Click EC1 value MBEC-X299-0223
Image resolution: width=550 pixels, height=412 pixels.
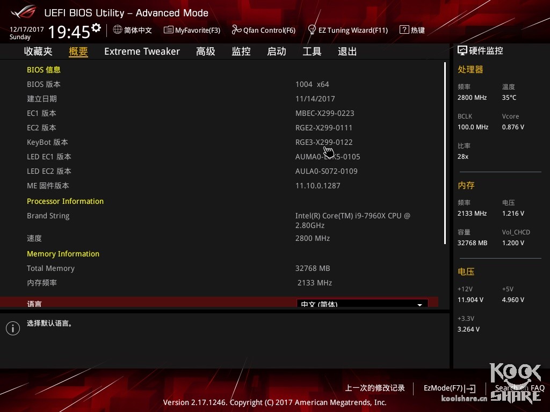(325, 113)
